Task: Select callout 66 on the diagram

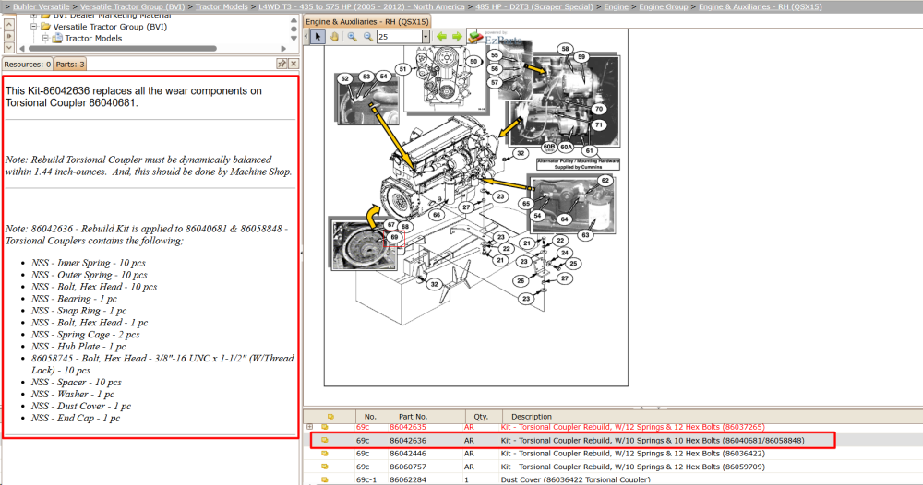Action: 437,215
